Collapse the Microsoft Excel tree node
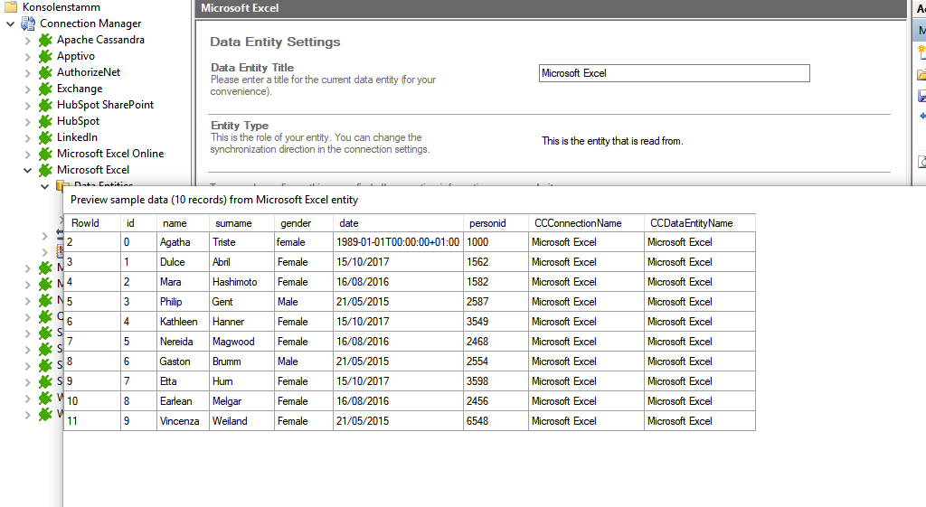Viewport: 926px width, 507px height. tap(27, 170)
